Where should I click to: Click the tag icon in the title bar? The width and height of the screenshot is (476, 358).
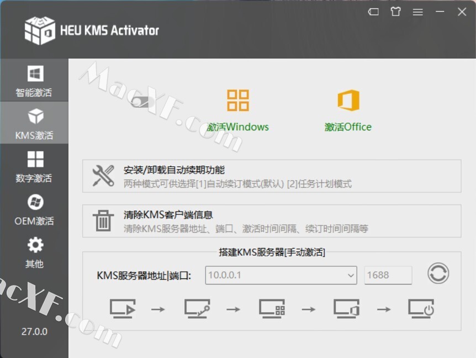point(373,12)
